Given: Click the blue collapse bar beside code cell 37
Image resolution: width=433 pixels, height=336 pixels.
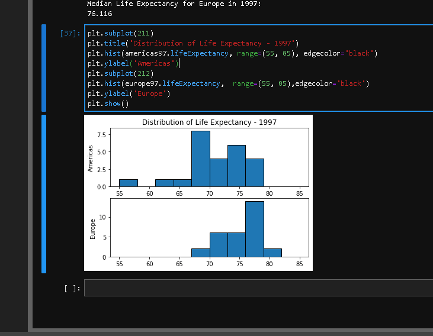Looking at the screenshot, I should tap(44, 68).
